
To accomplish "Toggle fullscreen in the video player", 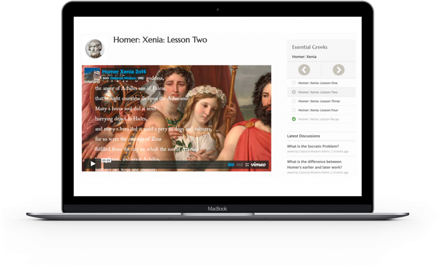I will [x=247, y=165].
